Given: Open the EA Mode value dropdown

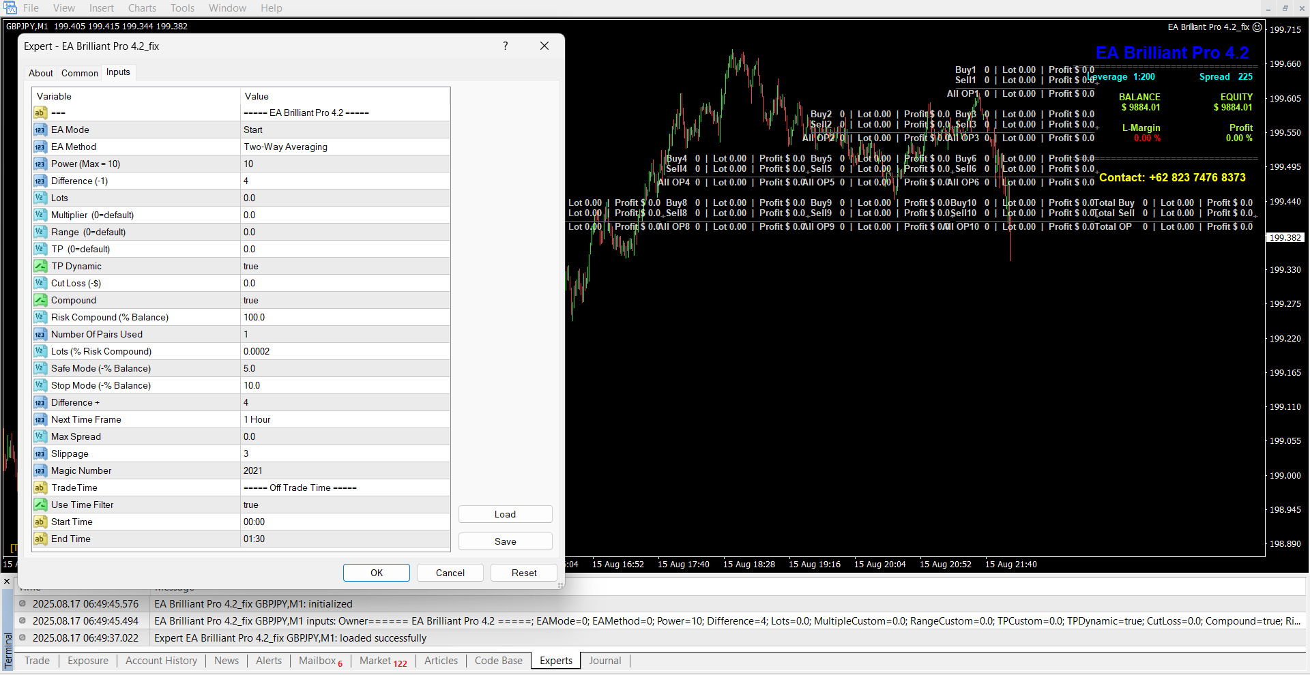Looking at the screenshot, I should tap(345, 130).
